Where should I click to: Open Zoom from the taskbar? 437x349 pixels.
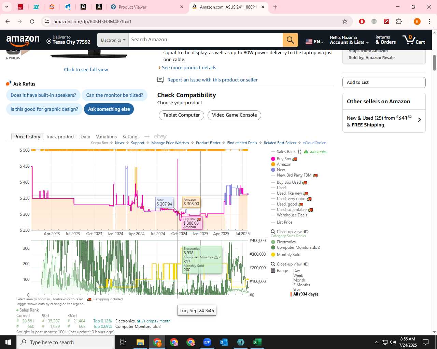click(x=207, y=342)
